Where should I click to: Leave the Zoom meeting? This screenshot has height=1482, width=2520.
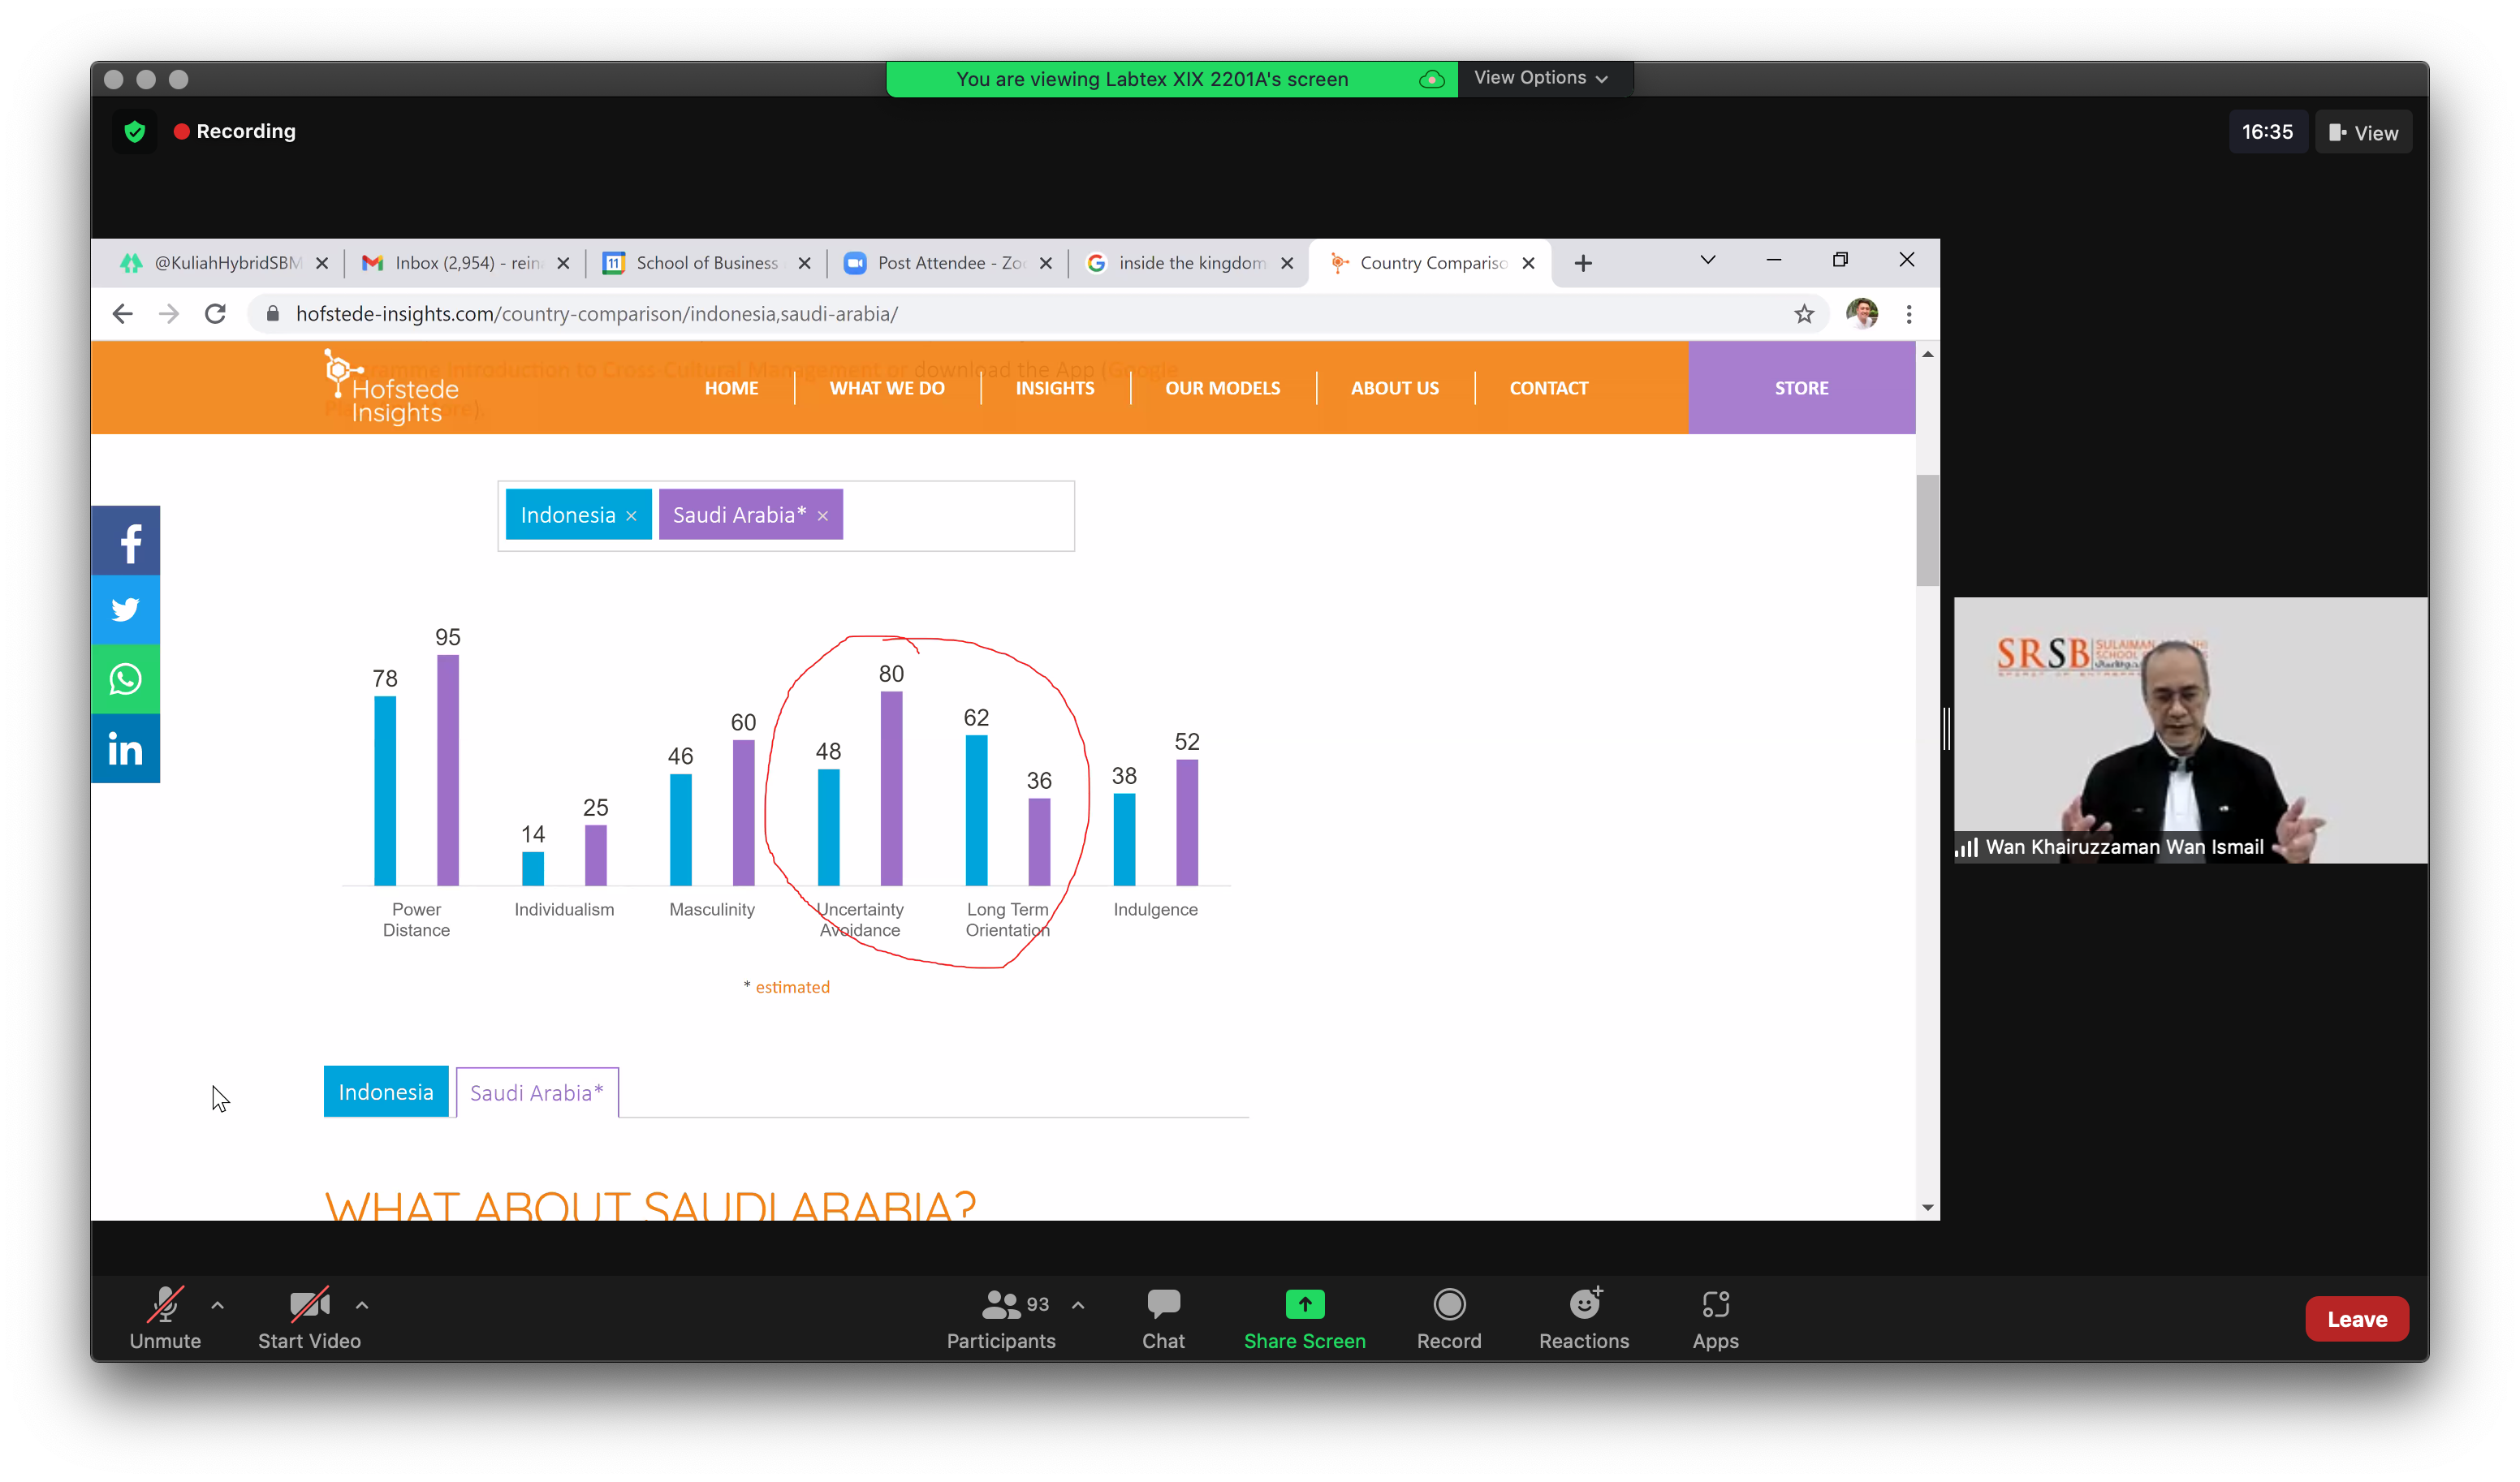point(2356,1320)
